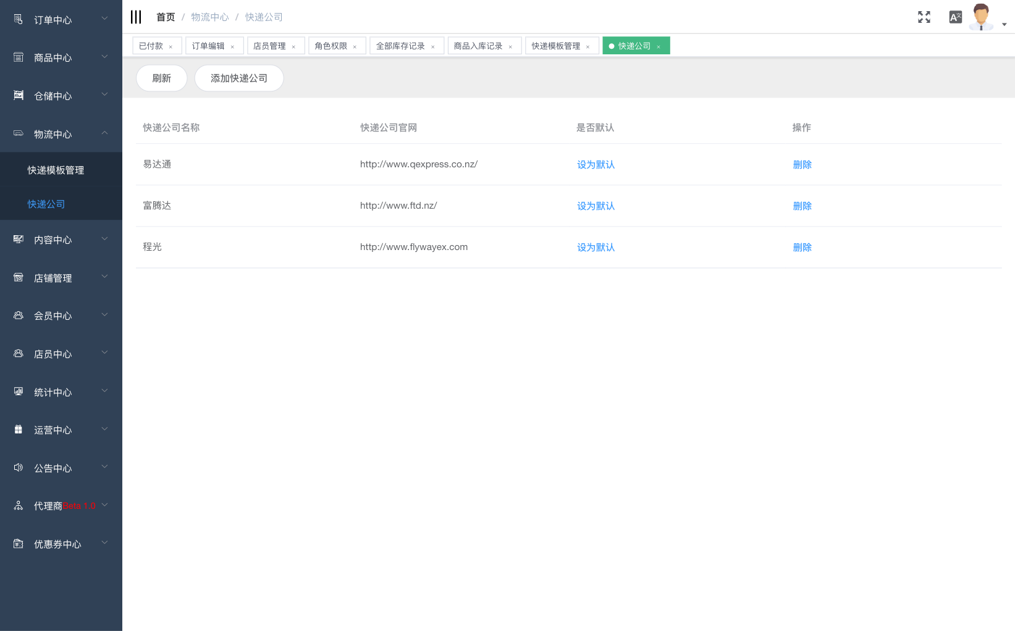The image size is (1015, 631).
Task: Collapse sidebar with the three-bar icon
Action: pos(136,17)
